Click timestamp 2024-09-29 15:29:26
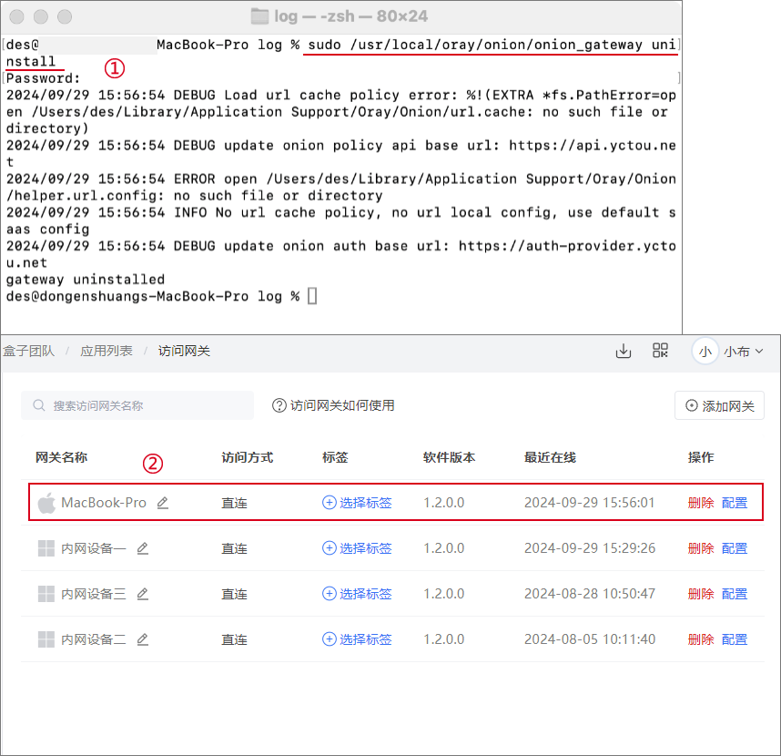781x756 pixels. [x=590, y=548]
